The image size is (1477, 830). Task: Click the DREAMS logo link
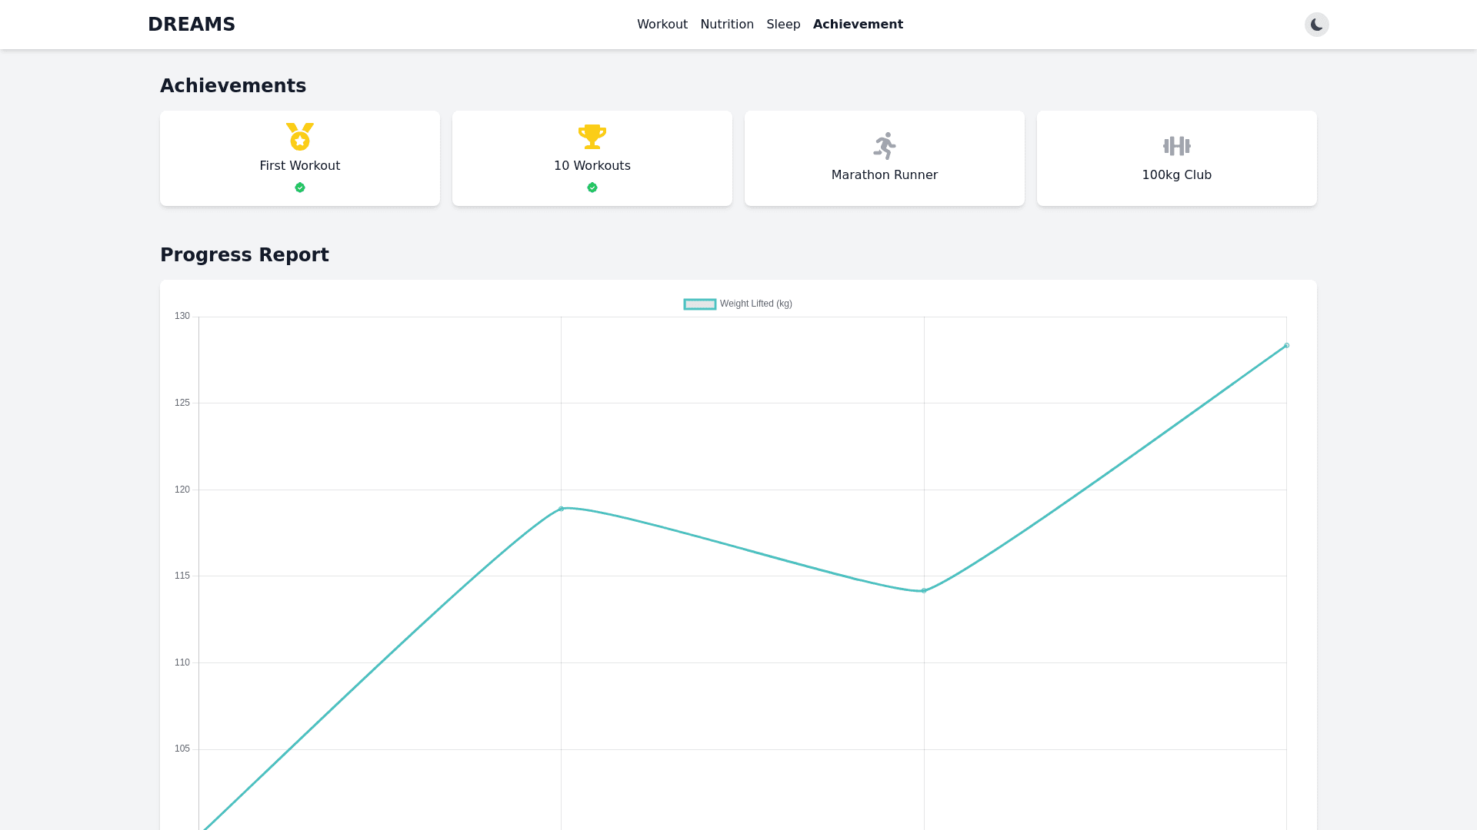tap(192, 25)
